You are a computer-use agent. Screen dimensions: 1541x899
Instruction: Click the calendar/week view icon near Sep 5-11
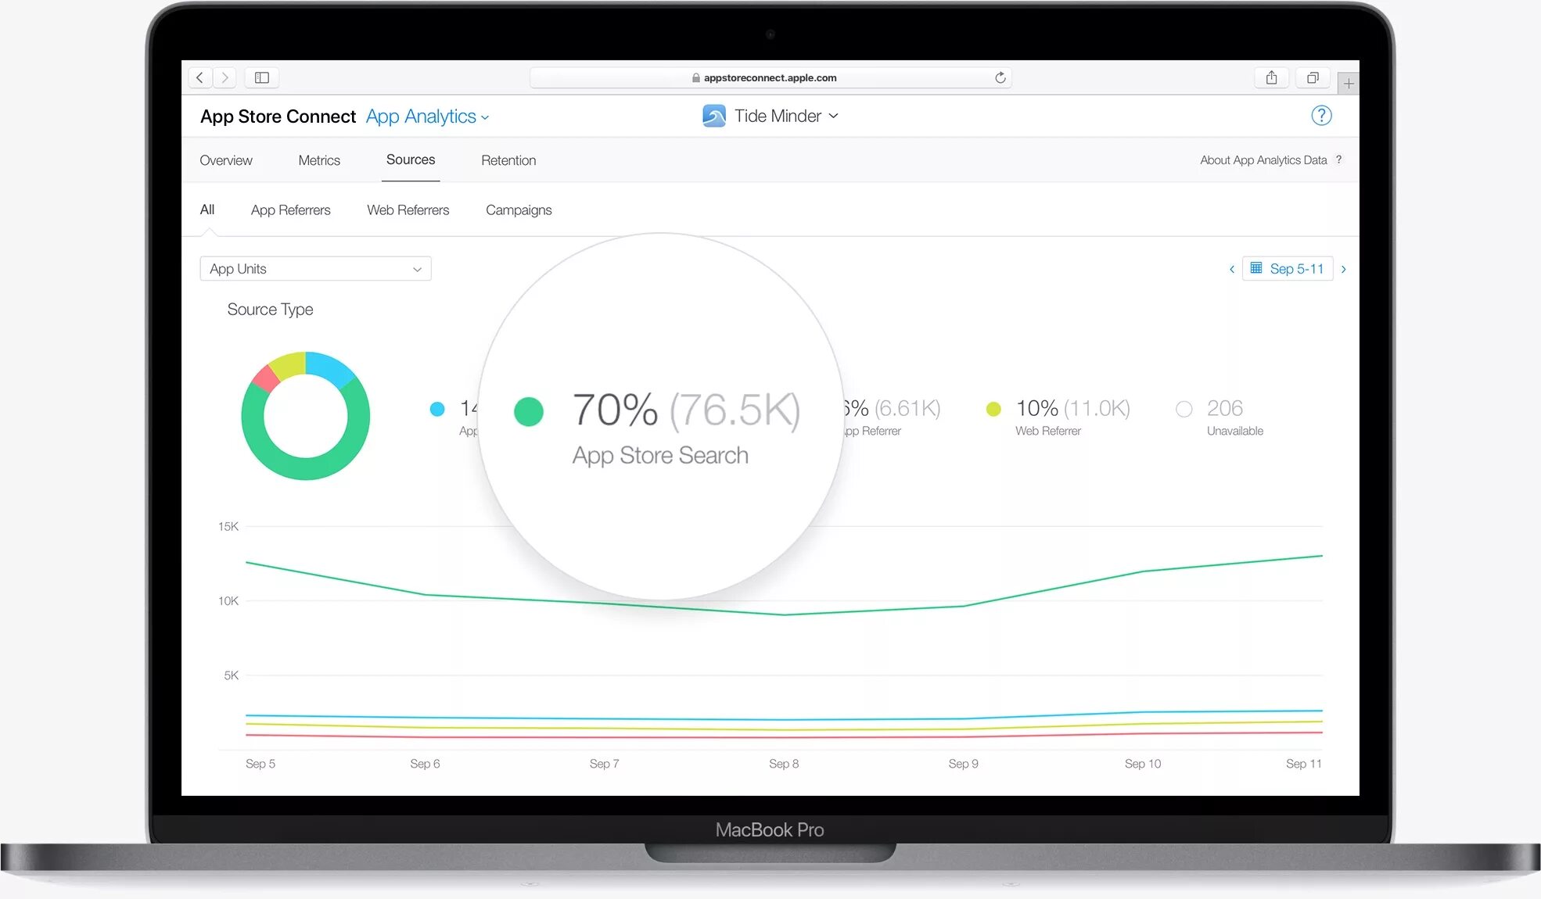[x=1255, y=269]
